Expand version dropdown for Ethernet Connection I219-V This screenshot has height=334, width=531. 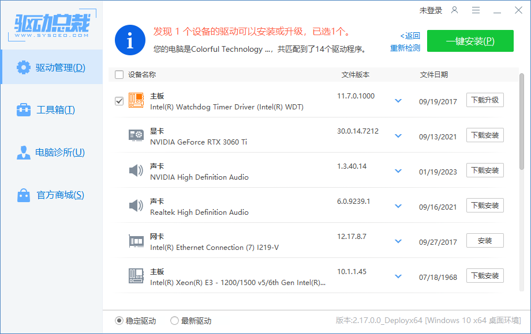398,241
